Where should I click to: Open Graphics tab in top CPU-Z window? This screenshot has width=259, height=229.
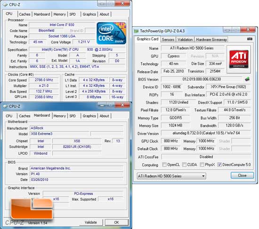pyautogui.click(x=89, y=14)
